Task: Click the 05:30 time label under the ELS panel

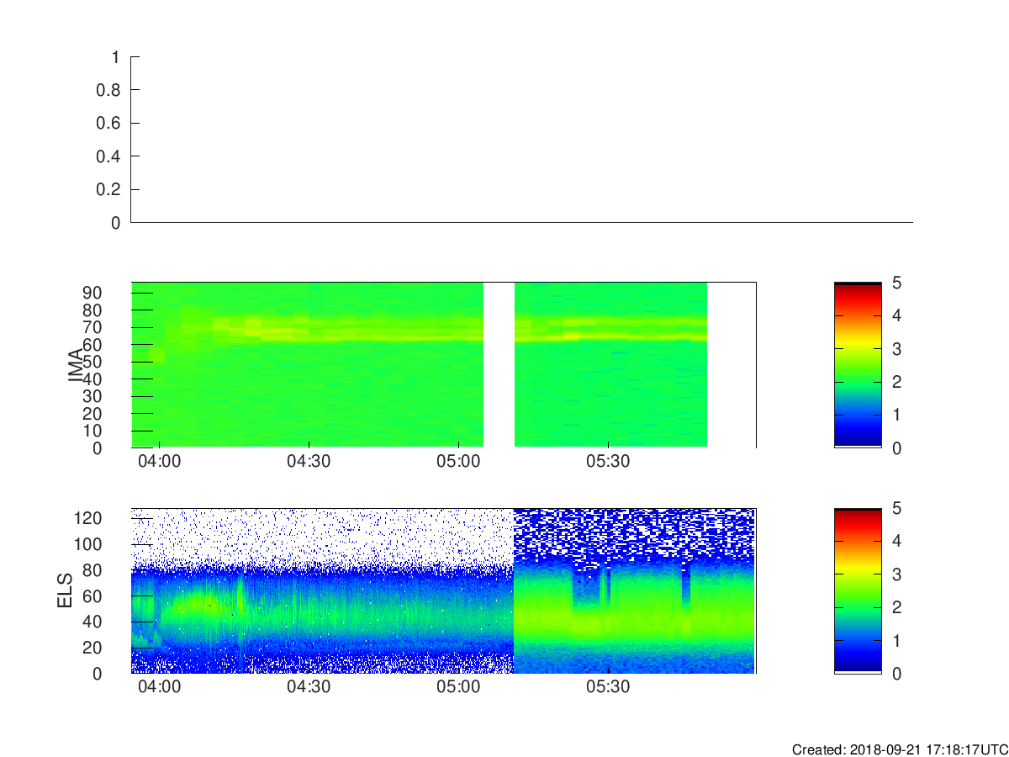Action: click(x=608, y=687)
